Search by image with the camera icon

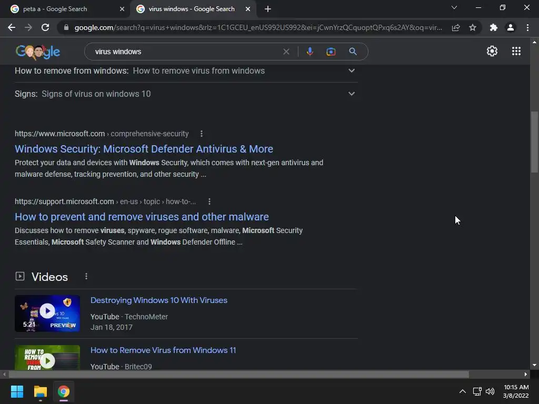[x=331, y=52]
